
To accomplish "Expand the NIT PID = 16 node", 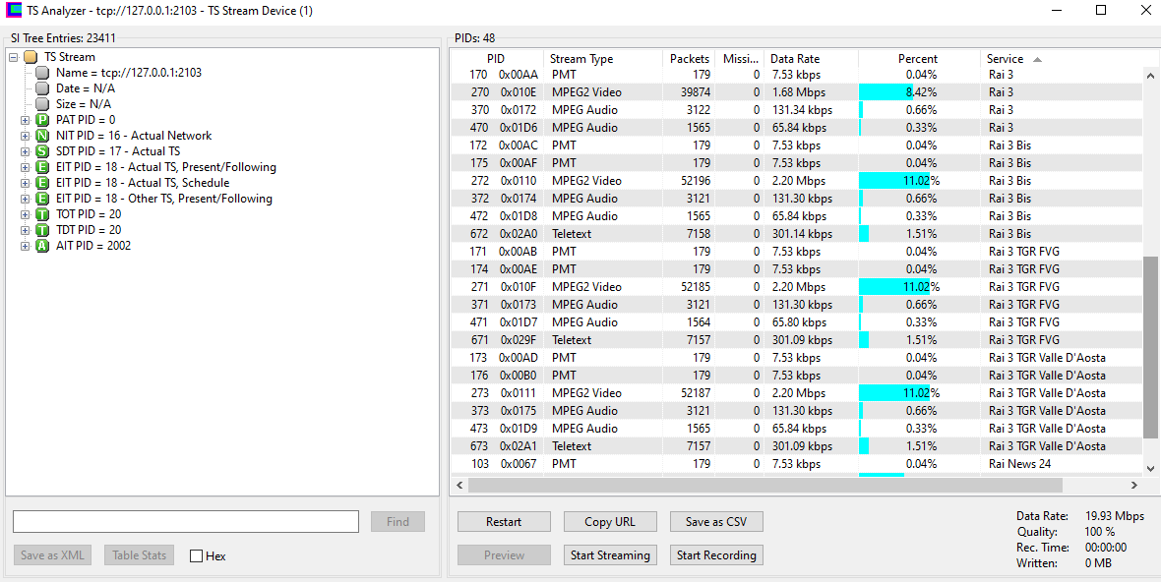I will (26, 136).
